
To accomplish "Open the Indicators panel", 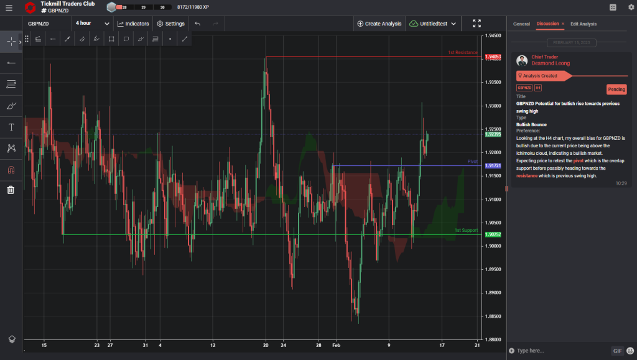I will click(133, 24).
